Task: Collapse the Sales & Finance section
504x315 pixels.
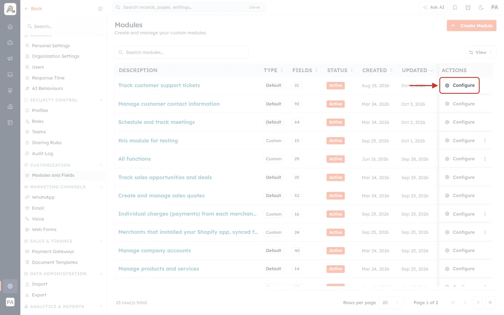Action: pos(101,241)
